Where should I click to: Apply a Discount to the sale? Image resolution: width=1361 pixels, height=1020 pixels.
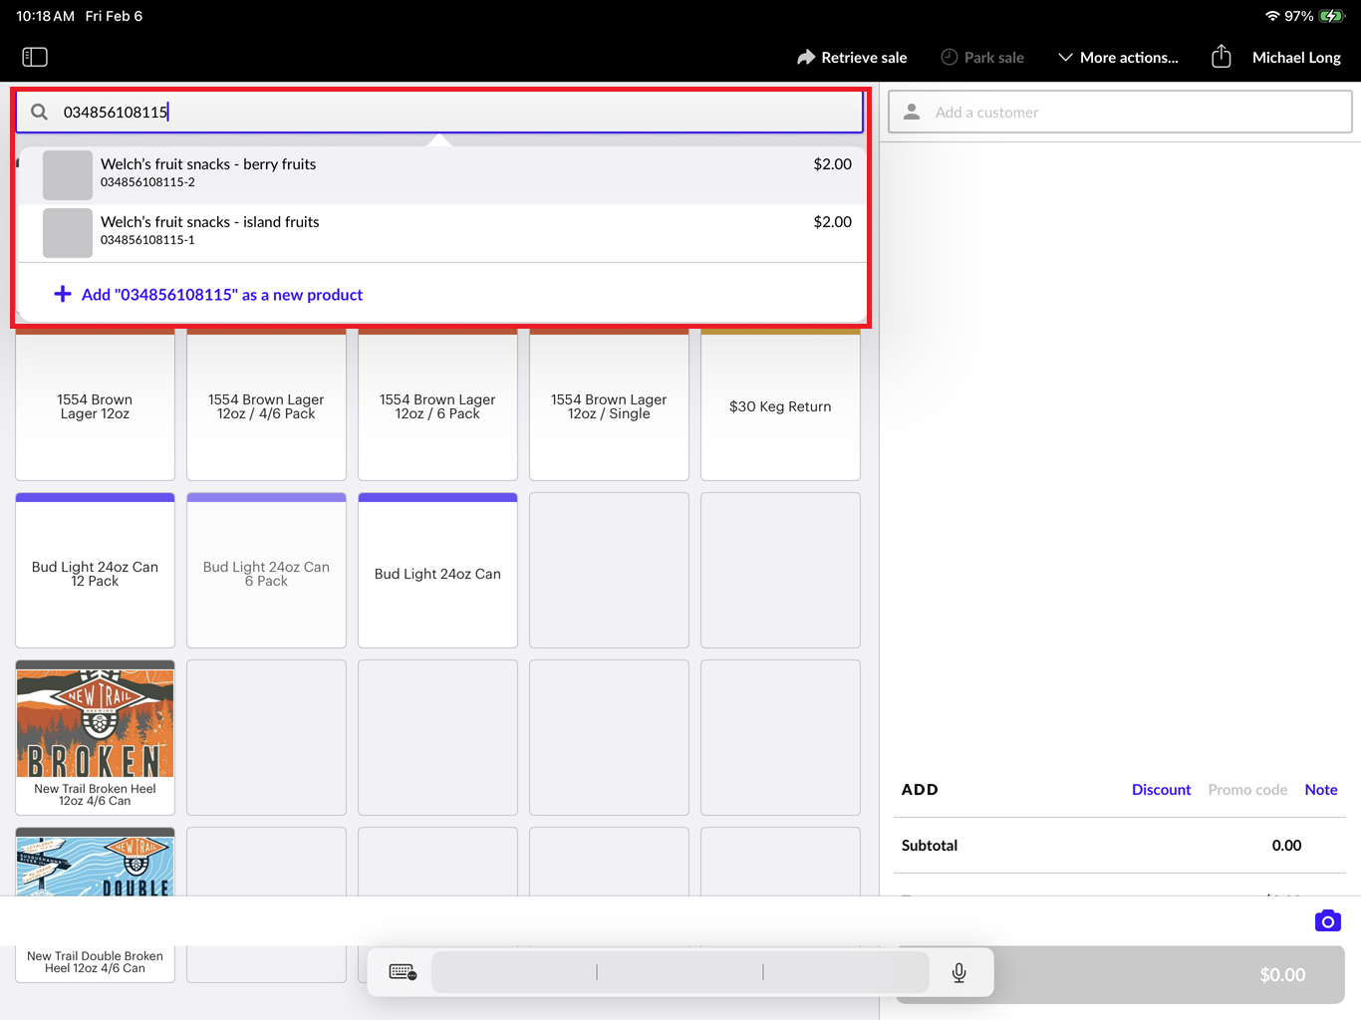coord(1161,789)
